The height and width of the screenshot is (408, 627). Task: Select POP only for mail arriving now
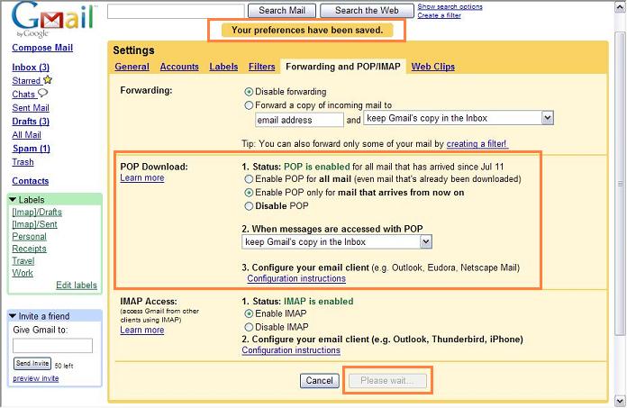point(249,193)
